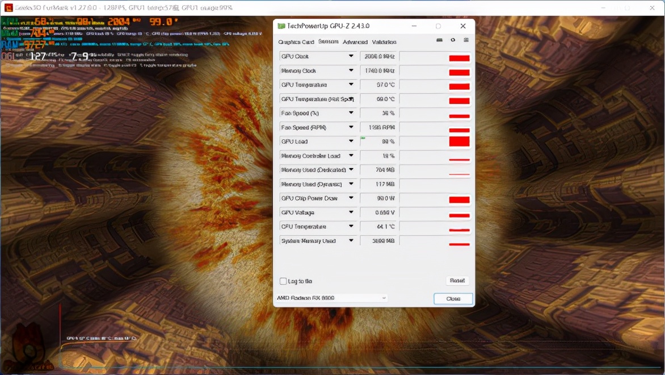Screen dimensions: 665x375
Task: Click the GPU Chip Power Draw graph
Action: pyautogui.click(x=435, y=198)
